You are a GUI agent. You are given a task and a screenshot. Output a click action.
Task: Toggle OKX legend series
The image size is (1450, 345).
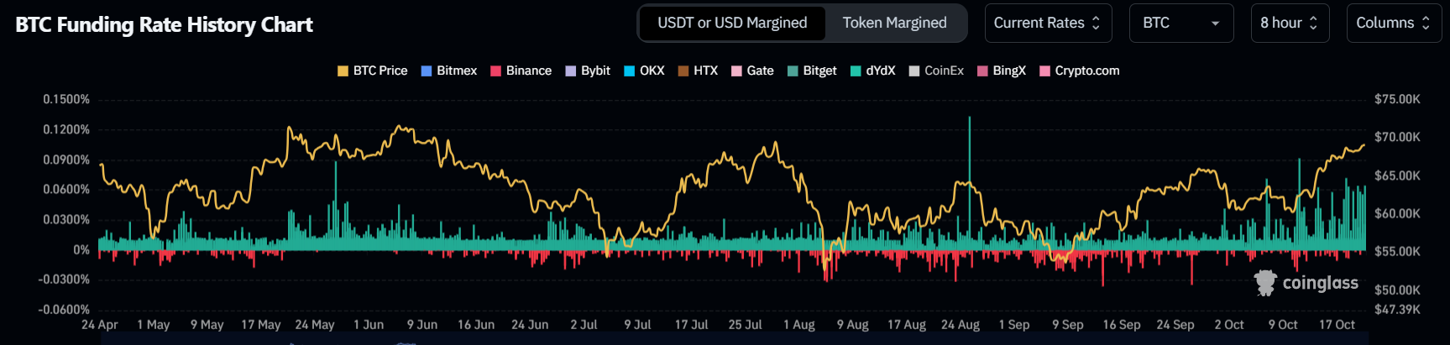click(644, 71)
